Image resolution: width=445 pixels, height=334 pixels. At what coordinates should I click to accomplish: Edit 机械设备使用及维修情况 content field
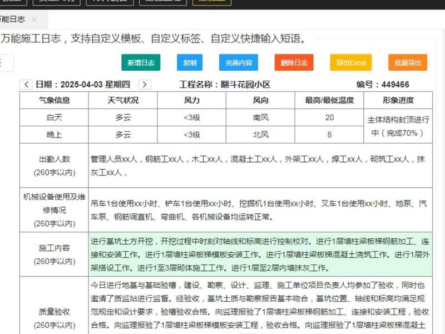260,210
